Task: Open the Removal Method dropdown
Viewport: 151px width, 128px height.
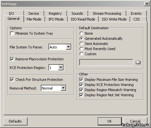Action: pyautogui.click(x=63, y=88)
